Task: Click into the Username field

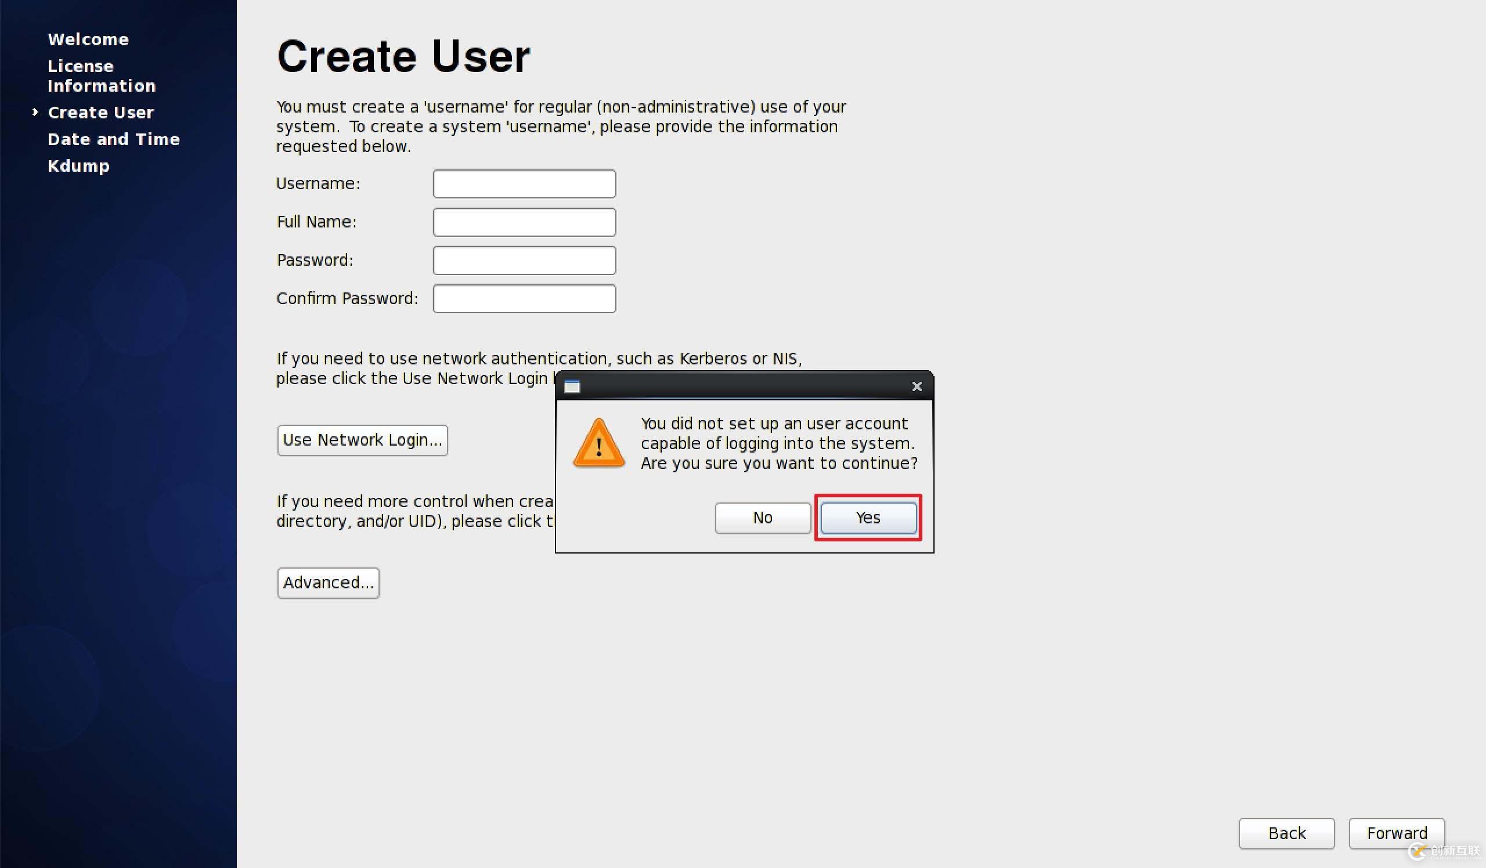Action: (524, 184)
